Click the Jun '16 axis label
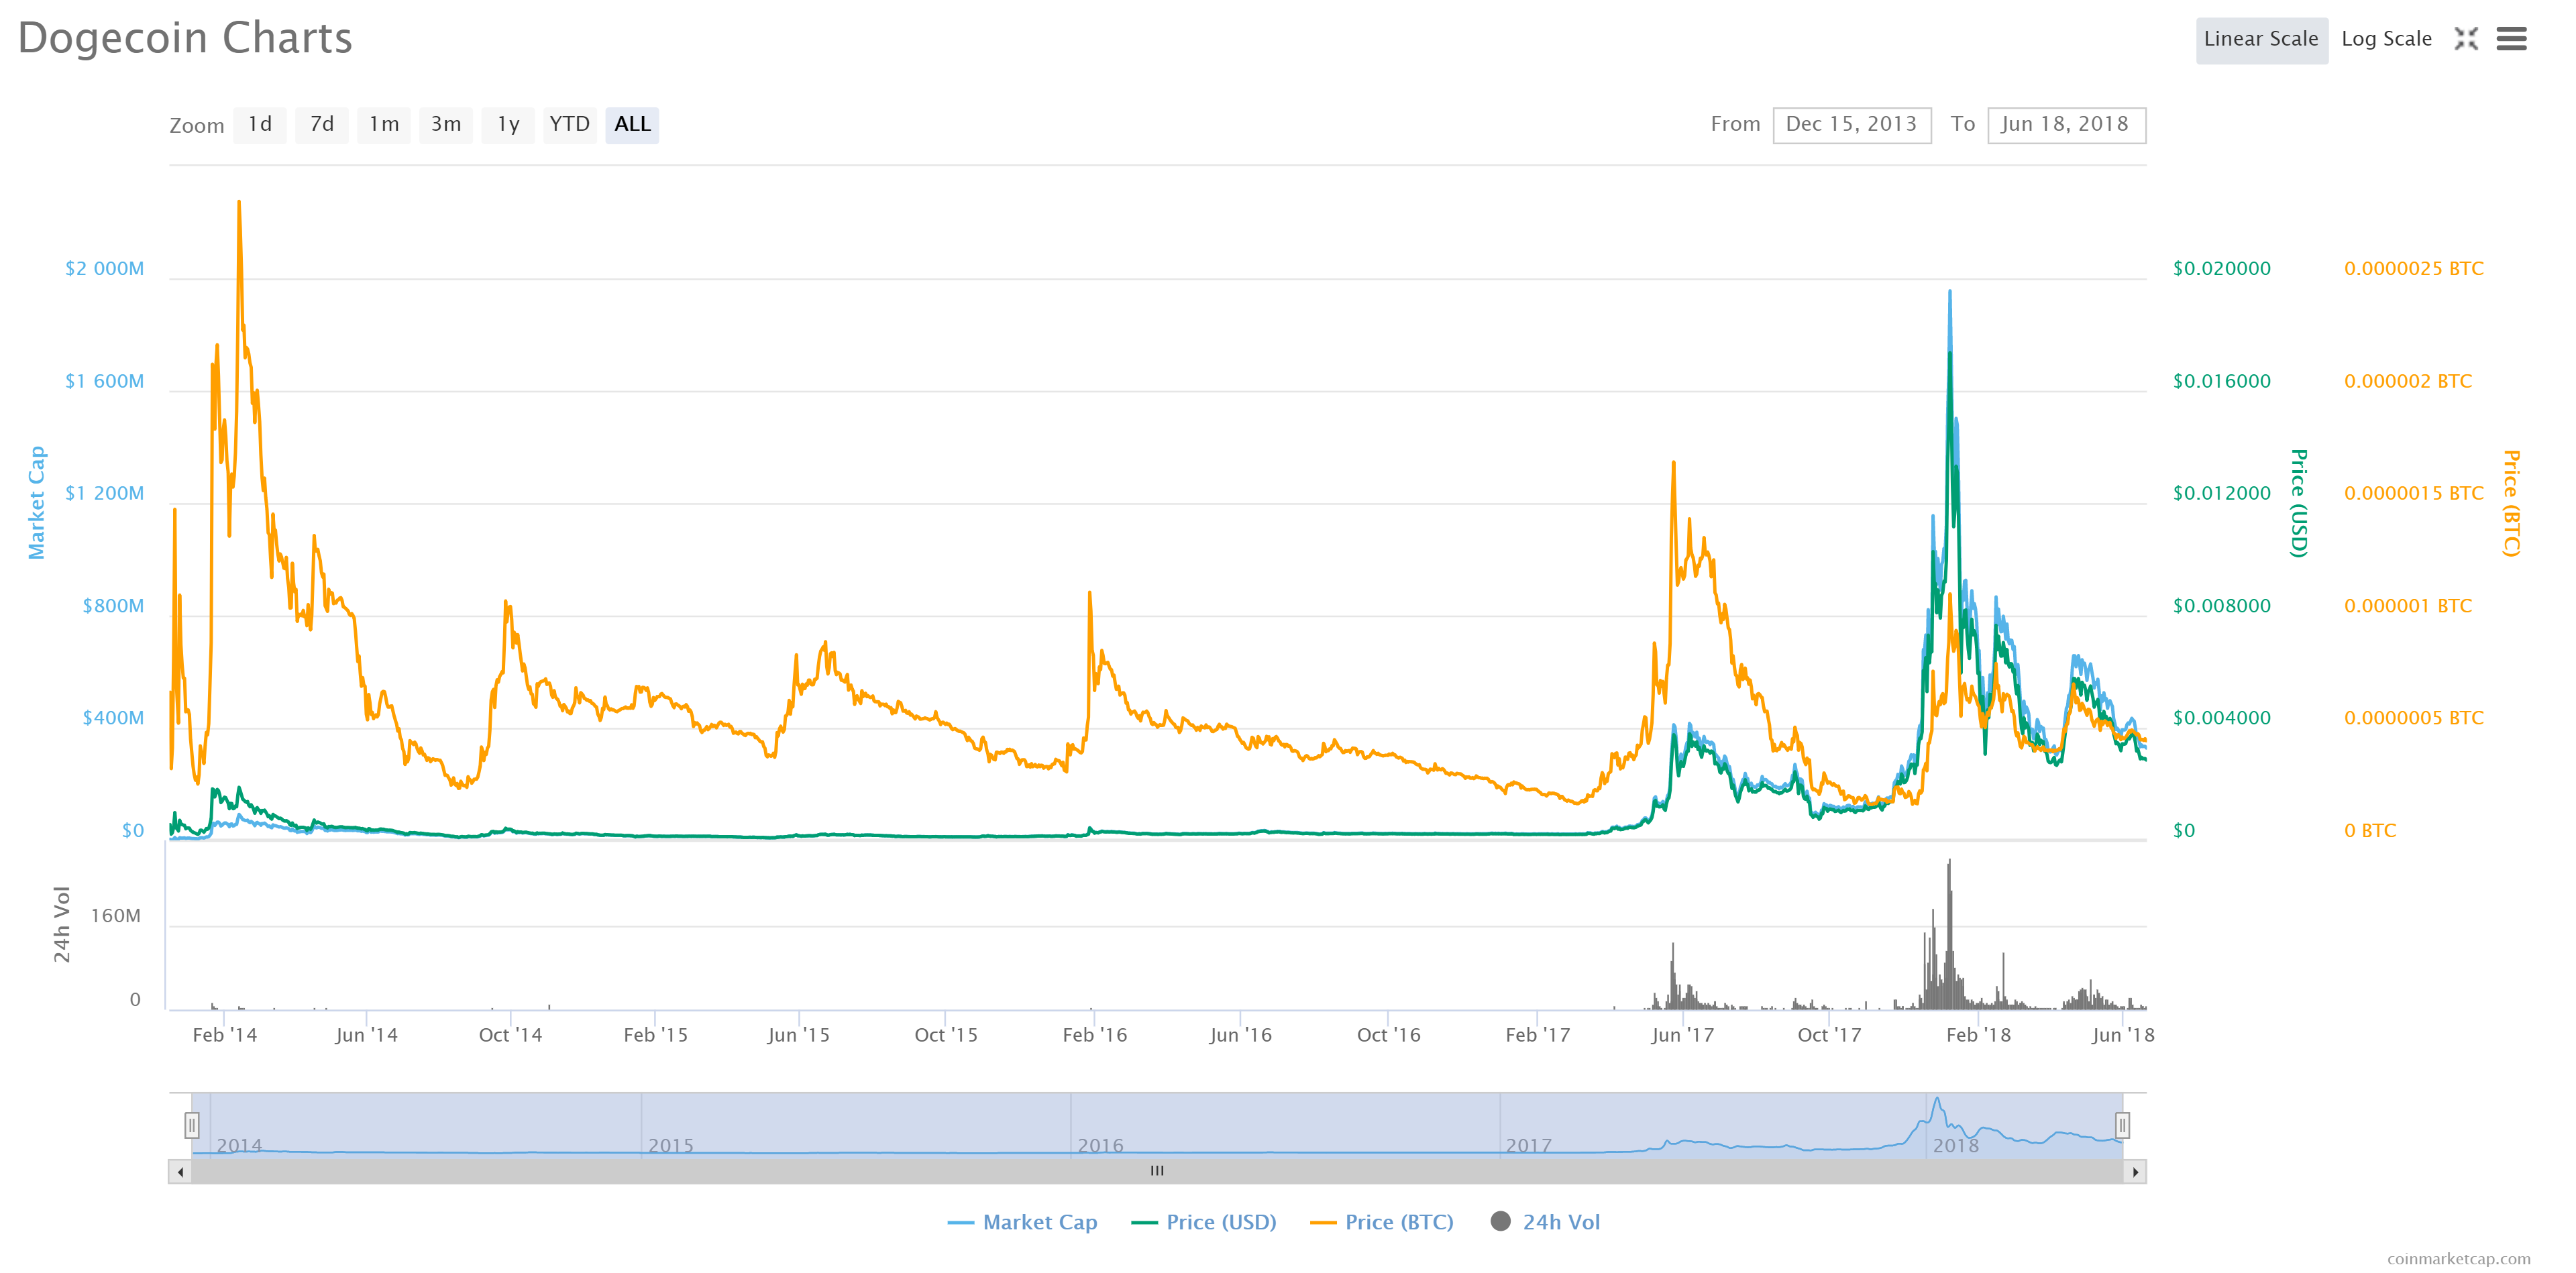The image size is (2576, 1273). (x=1241, y=1036)
